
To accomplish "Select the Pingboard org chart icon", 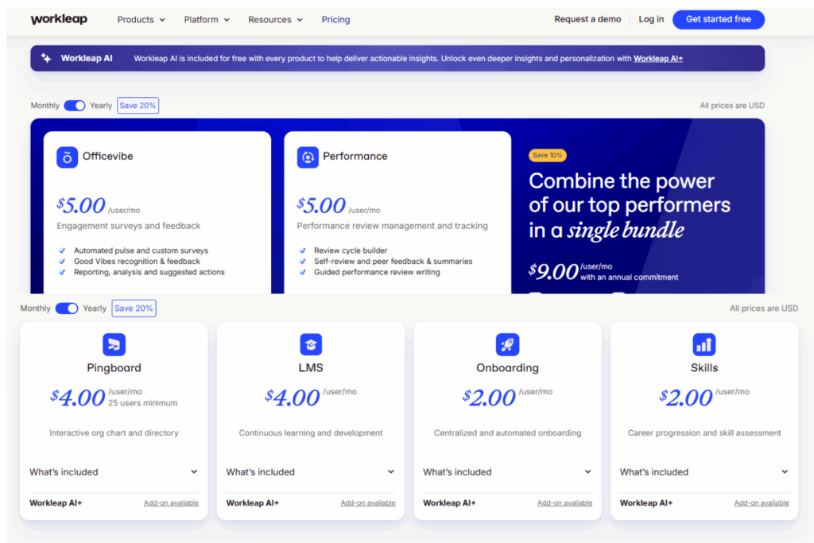I will tap(114, 343).
